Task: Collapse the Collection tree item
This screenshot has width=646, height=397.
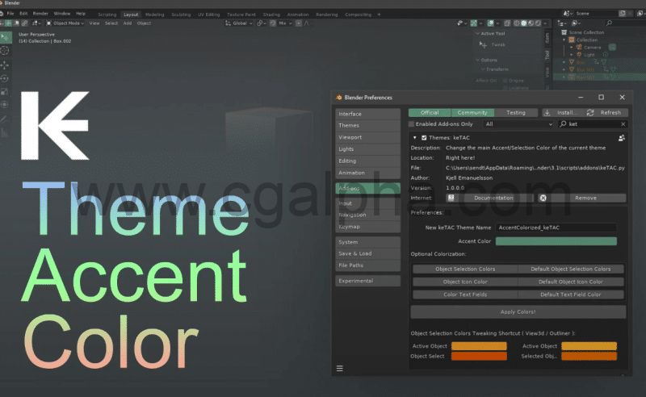Action: click(x=564, y=40)
